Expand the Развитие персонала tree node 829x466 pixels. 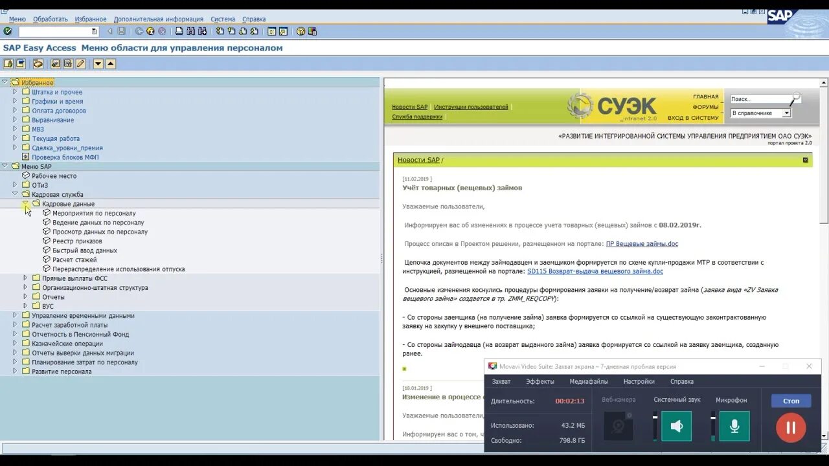[x=16, y=372]
